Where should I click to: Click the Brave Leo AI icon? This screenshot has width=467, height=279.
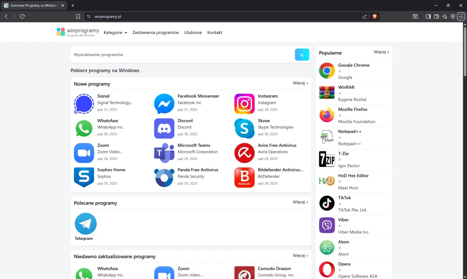coord(445,16)
